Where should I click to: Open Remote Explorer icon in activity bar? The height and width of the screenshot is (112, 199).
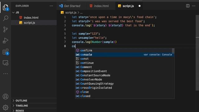coord(6,63)
